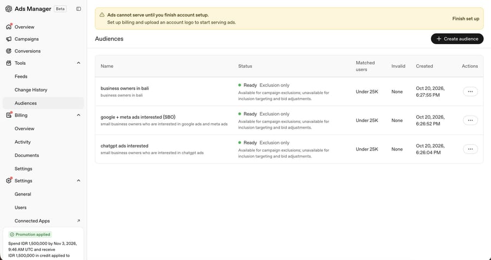
Task: Select Audiences in the sidebar
Action: coord(43,103)
